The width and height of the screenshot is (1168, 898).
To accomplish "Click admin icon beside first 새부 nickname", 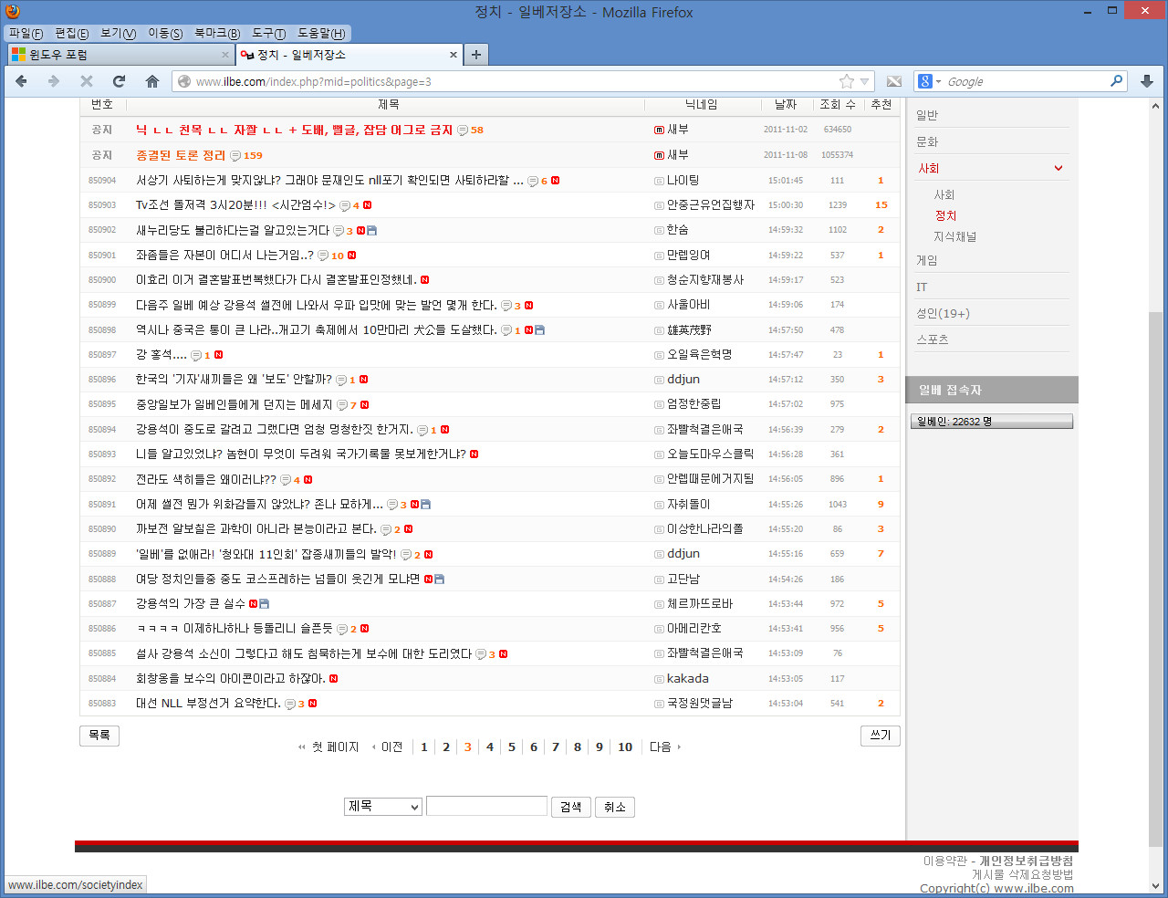I will tap(659, 131).
